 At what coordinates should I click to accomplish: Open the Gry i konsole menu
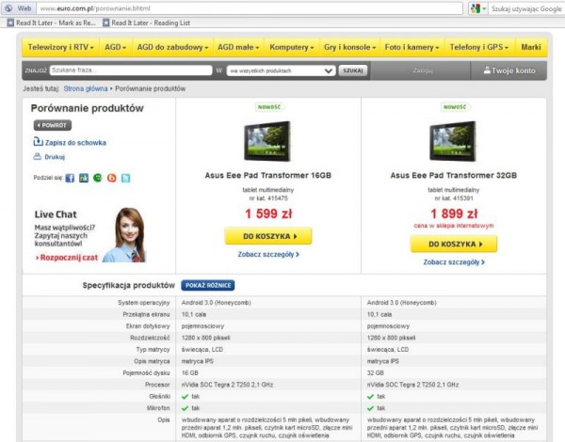coord(349,46)
